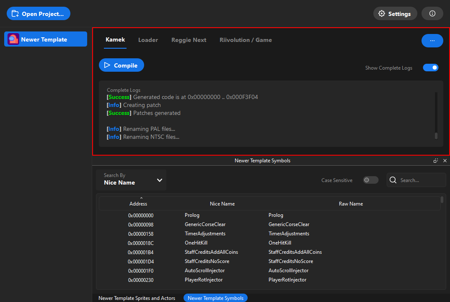Click the Newer Template Symbols panel title

tap(262, 161)
